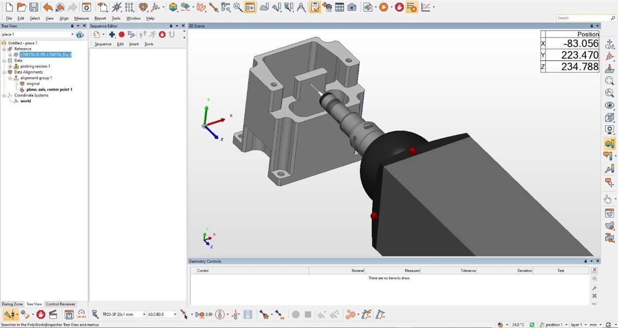
Task: Click the red record button in Sequence Editor
Action: 121,34
